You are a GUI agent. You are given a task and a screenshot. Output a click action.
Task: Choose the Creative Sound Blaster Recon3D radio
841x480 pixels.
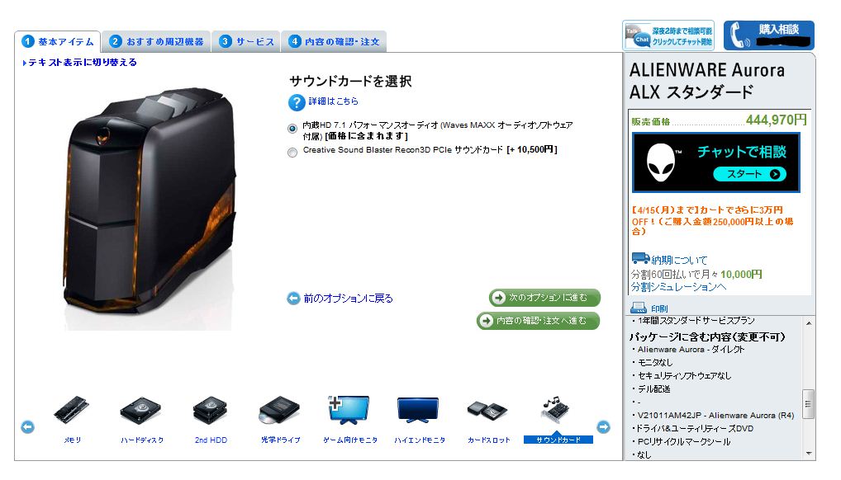coord(292,153)
